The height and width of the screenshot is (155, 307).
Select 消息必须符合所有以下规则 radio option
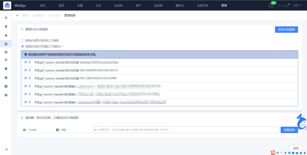coord(22,41)
